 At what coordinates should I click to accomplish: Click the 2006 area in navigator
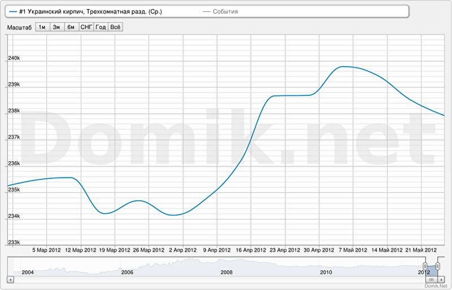click(127, 266)
